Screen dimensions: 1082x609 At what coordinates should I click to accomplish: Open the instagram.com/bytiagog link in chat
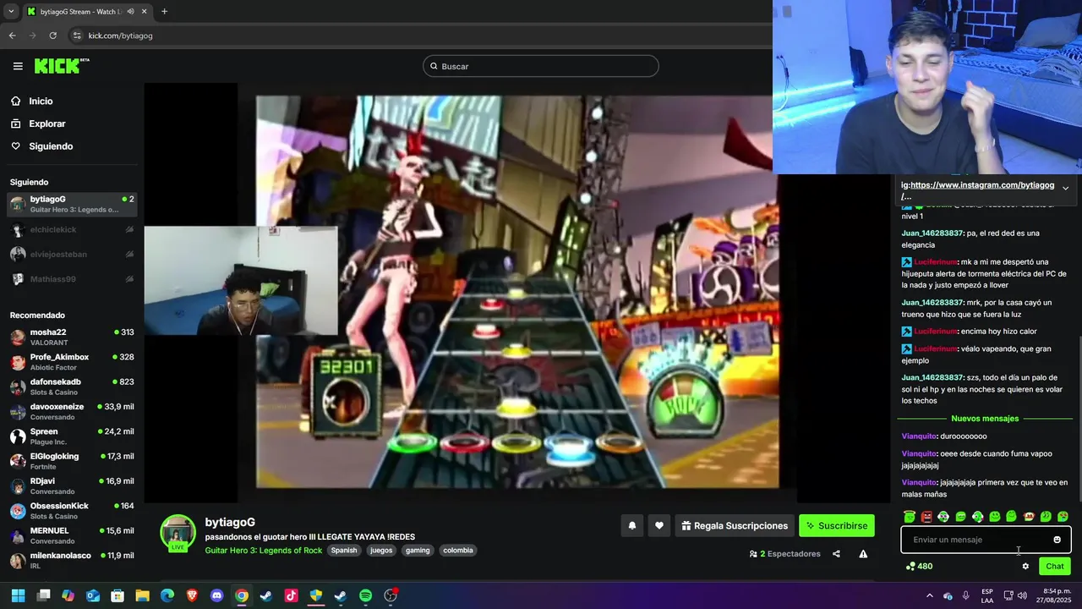pyautogui.click(x=982, y=185)
